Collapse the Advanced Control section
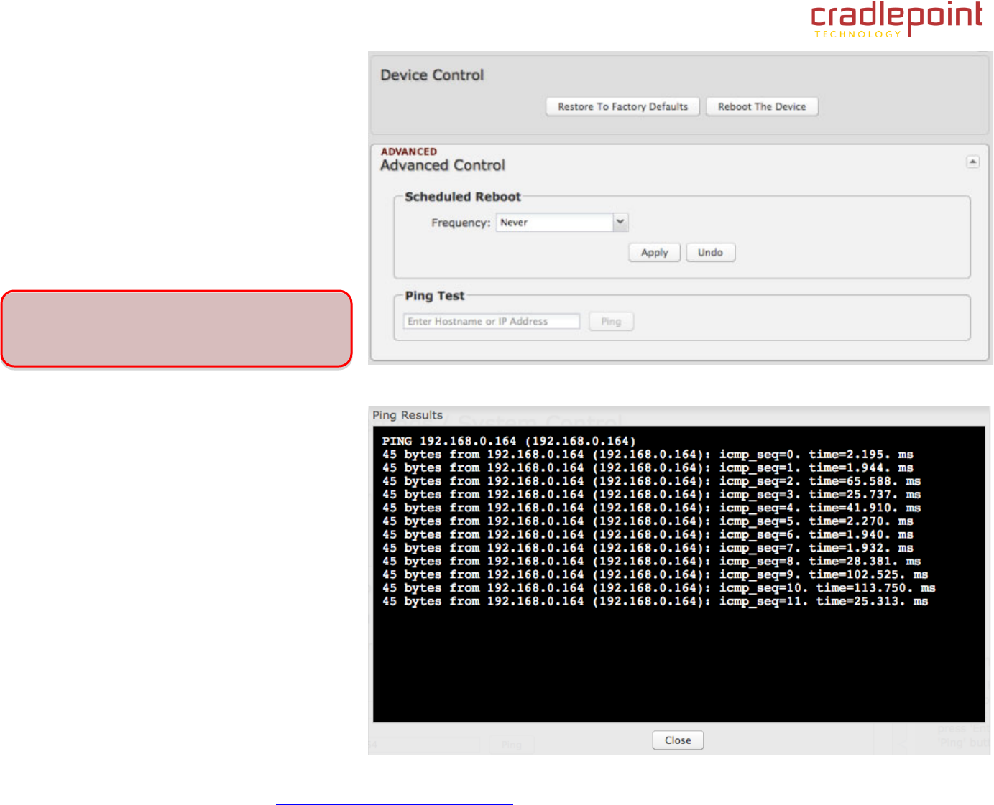 [x=972, y=162]
